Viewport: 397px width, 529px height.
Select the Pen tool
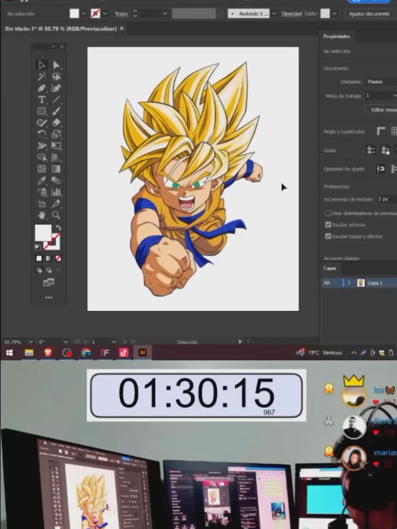tap(41, 88)
